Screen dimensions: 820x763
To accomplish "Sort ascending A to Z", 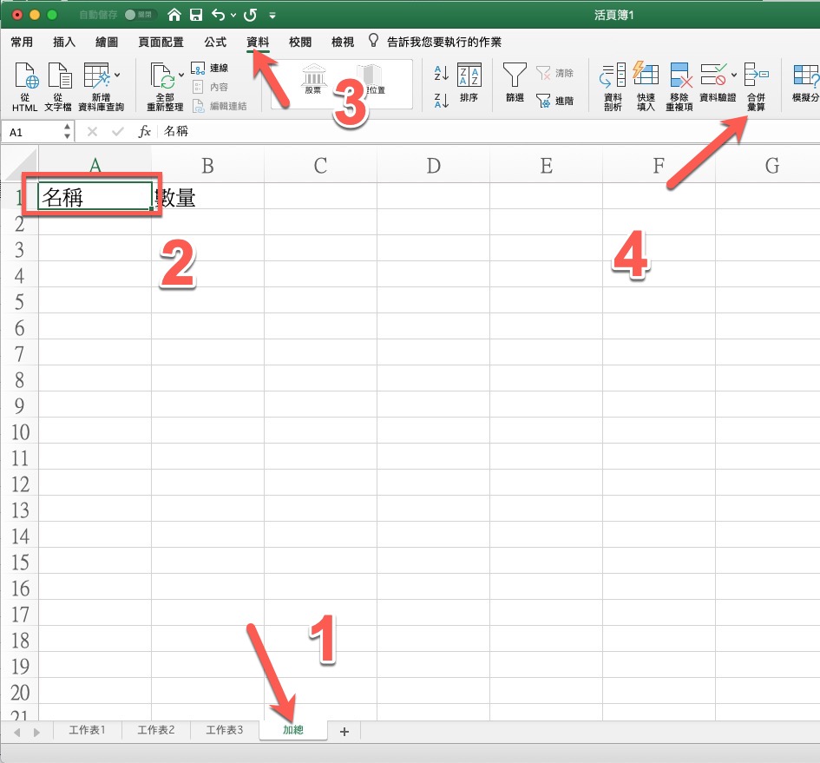I will click(442, 73).
